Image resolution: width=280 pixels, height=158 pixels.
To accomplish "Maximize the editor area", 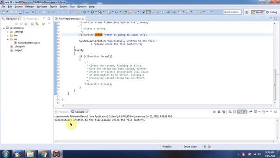I will pos(276,18).
